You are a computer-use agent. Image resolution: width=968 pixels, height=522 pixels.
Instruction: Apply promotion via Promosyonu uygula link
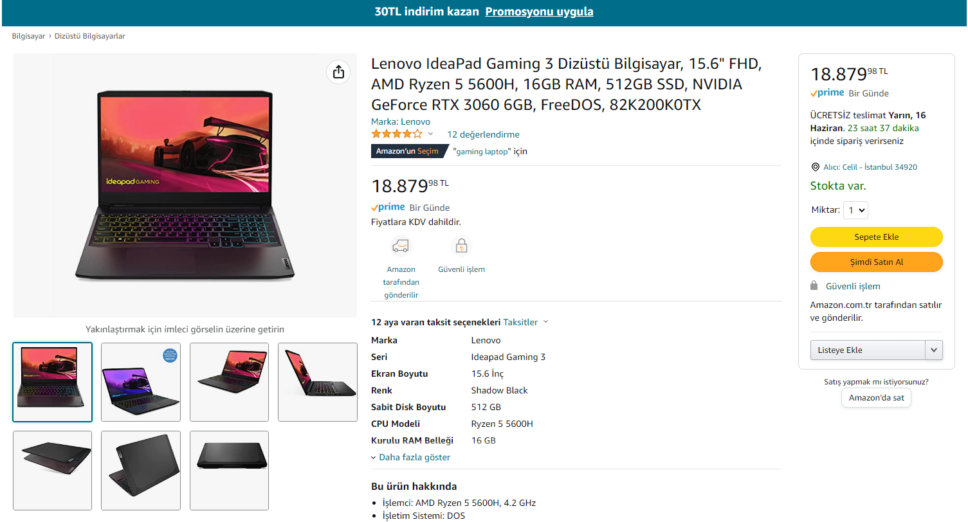(539, 12)
